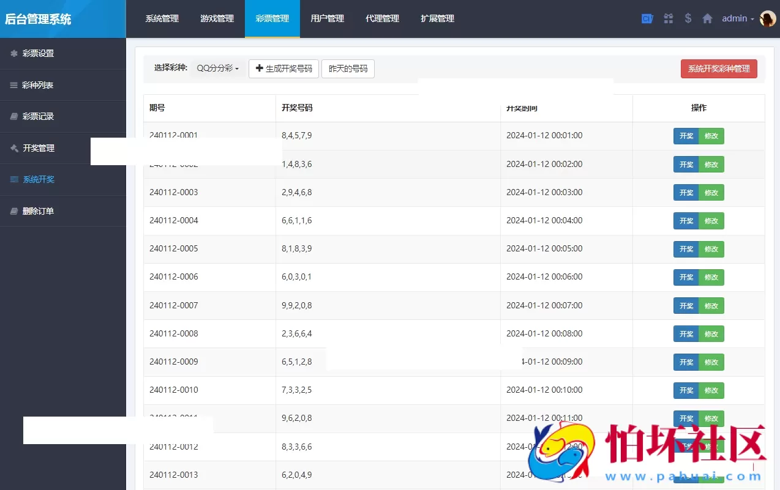Open the dollar sign icon in top bar
The height and width of the screenshot is (490, 780).
(687, 18)
